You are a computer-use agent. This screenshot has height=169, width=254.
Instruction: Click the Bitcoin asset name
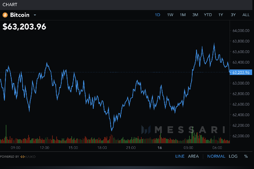20,15
